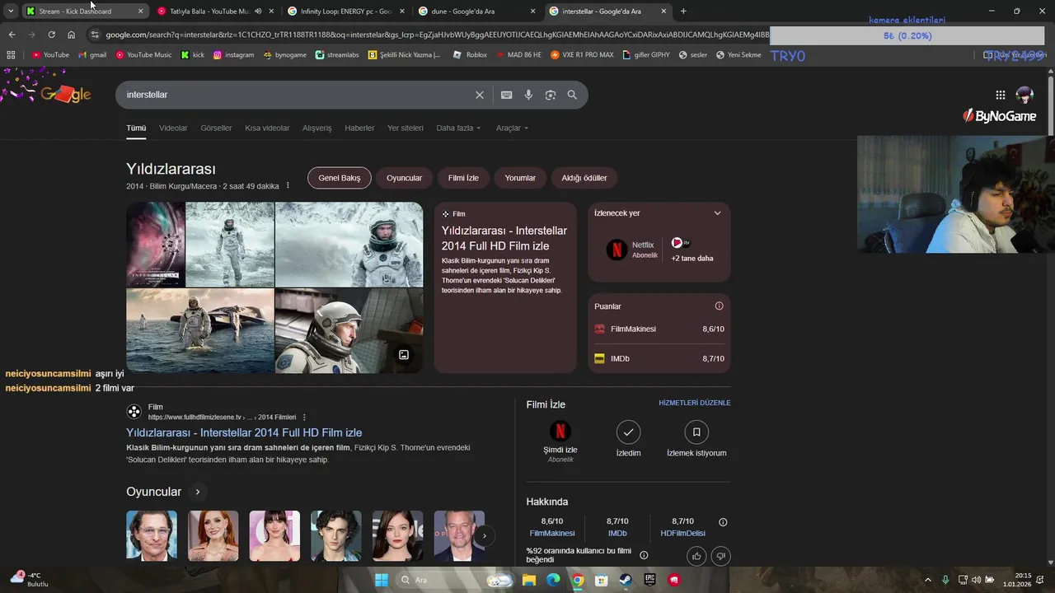
Task: Open more options next to film duration
Action: [288, 186]
